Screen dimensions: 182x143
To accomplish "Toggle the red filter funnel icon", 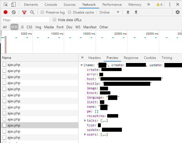I will tap(24, 12).
